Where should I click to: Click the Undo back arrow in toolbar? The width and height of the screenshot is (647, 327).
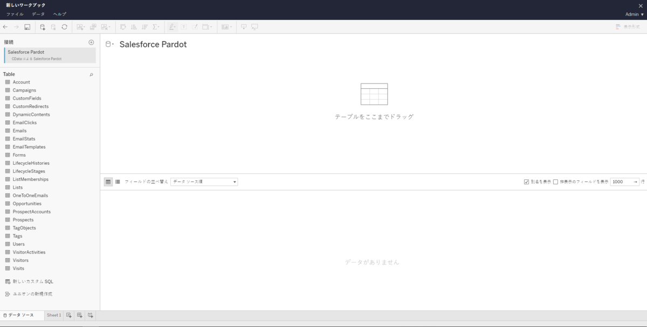[5, 27]
